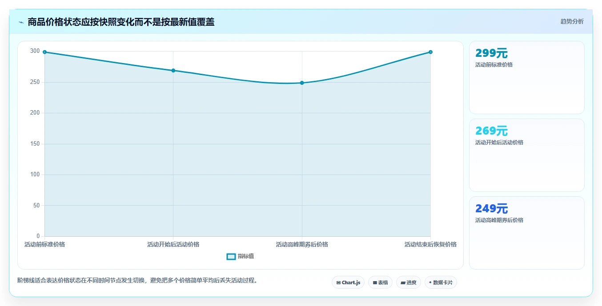Click the y-axis value 250
The height and width of the screenshot is (306, 602).
[35, 82]
